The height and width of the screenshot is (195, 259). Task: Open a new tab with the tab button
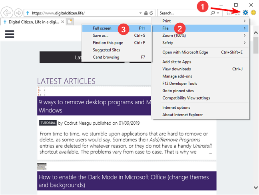70,22
